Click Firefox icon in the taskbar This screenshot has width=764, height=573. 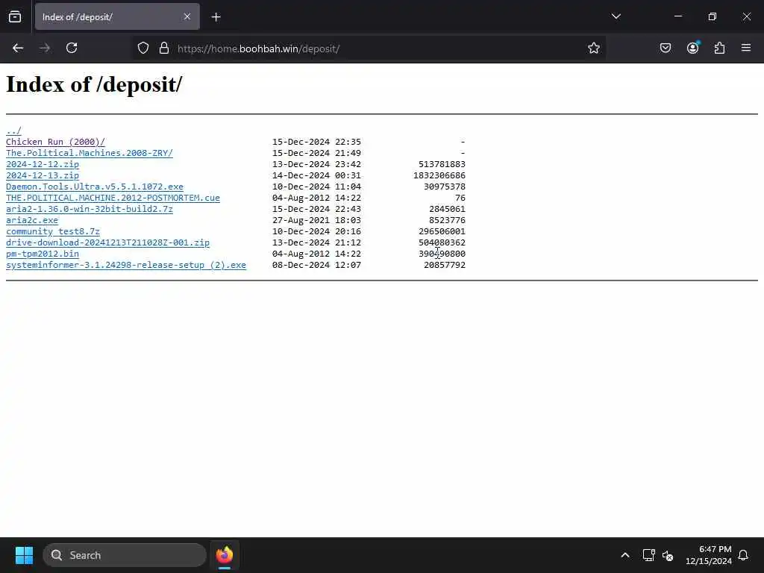tap(225, 555)
